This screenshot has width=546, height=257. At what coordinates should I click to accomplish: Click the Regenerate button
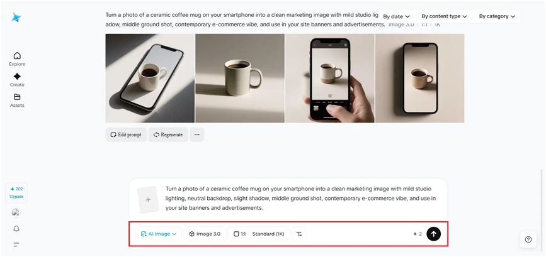[x=168, y=134]
